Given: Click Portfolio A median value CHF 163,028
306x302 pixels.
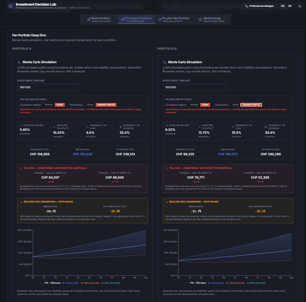Looking at the screenshot, I should pos(82,154).
